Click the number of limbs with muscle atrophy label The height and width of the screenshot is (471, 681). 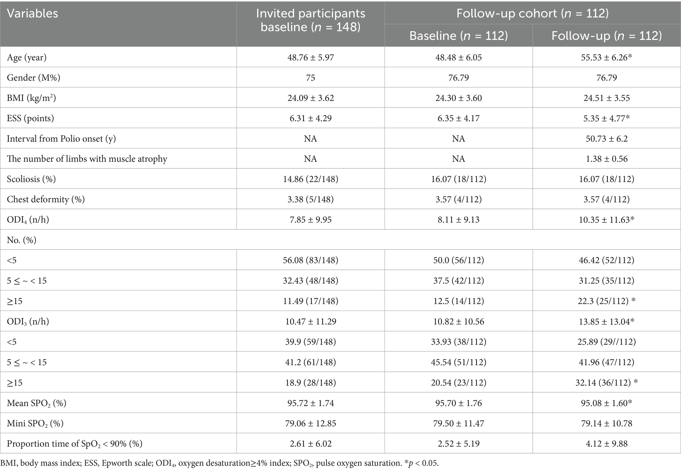[87, 159]
